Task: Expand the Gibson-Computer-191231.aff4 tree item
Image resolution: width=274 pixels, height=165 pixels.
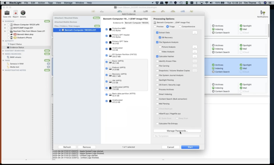Action: click(x=5, y=25)
